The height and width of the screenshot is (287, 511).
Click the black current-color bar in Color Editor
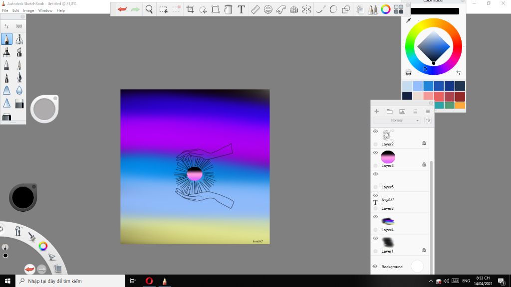point(435,11)
